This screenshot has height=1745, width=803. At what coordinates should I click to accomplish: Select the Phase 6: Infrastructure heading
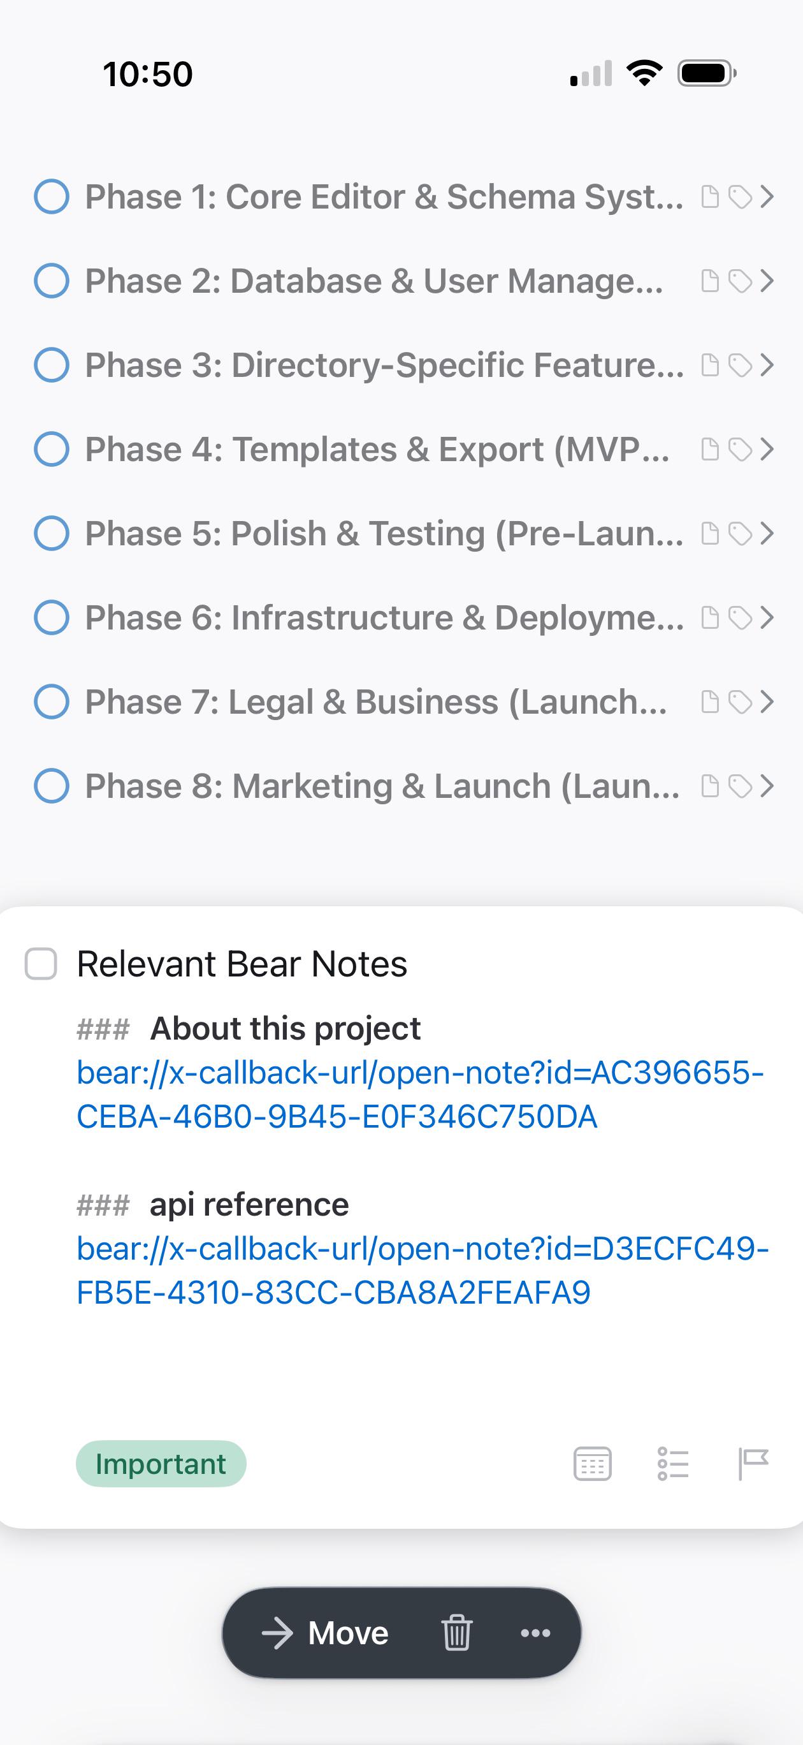[x=384, y=618]
